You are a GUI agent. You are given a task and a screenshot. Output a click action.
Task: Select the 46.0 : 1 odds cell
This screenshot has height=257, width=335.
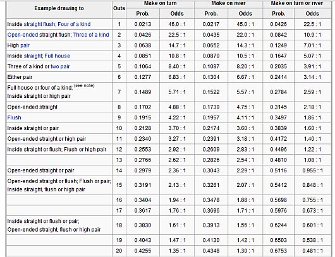click(x=177, y=24)
